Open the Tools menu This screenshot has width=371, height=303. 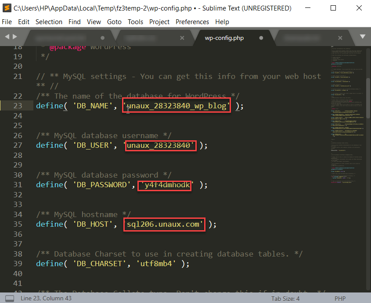pos(136,22)
